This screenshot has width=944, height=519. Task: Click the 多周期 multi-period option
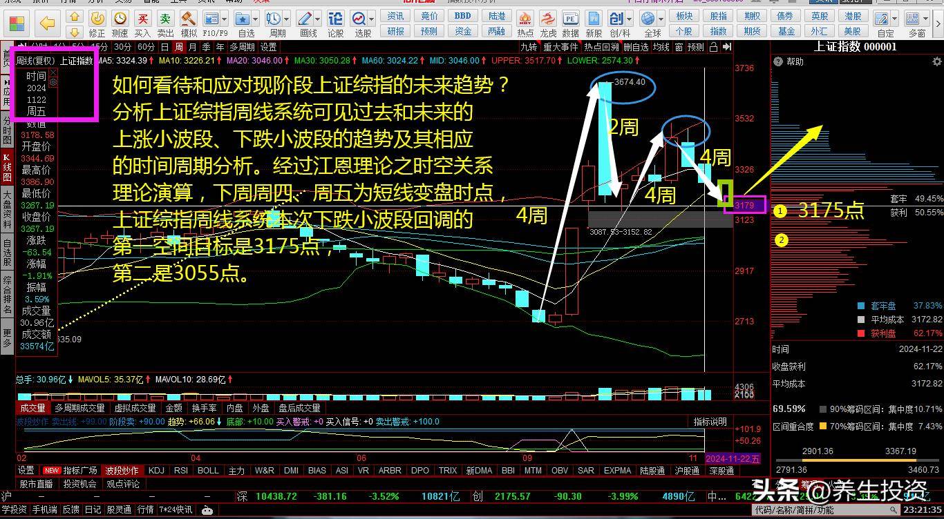(242, 47)
